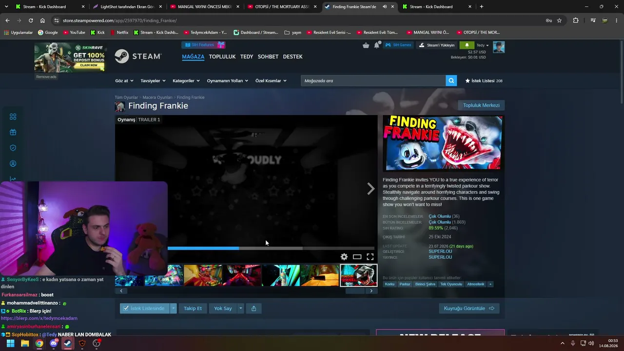The height and width of the screenshot is (351, 624).
Task: Click the Topluluk Merkezi button
Action: 481,105
